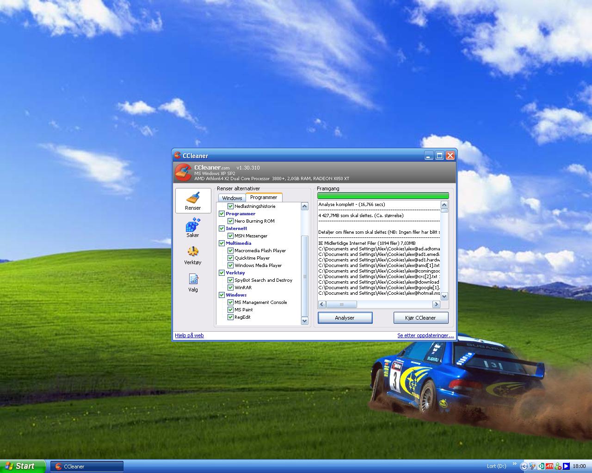Image resolution: width=592 pixels, height=473 pixels.
Task: Toggle the Multimedia group checkbox
Action: 222,243
